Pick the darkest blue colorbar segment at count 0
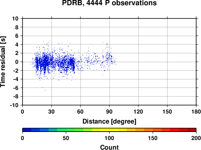Screen dimensions: 201x150 (27, 130)
